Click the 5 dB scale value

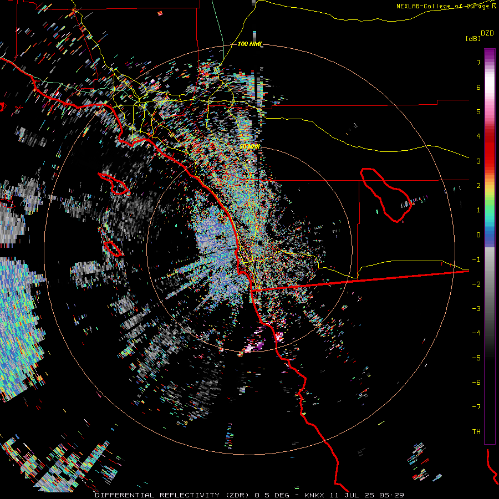(x=478, y=111)
